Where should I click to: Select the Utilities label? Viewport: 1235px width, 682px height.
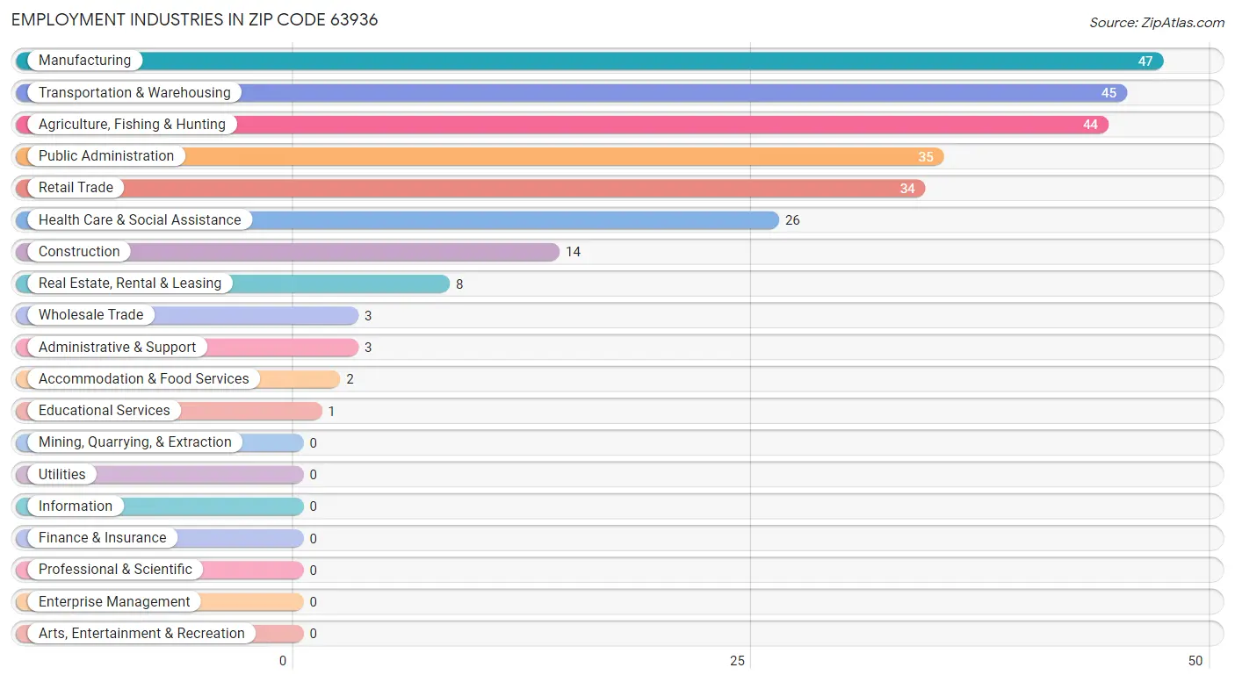(x=62, y=475)
